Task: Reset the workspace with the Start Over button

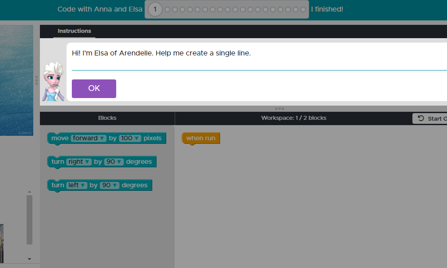Action: pyautogui.click(x=430, y=118)
